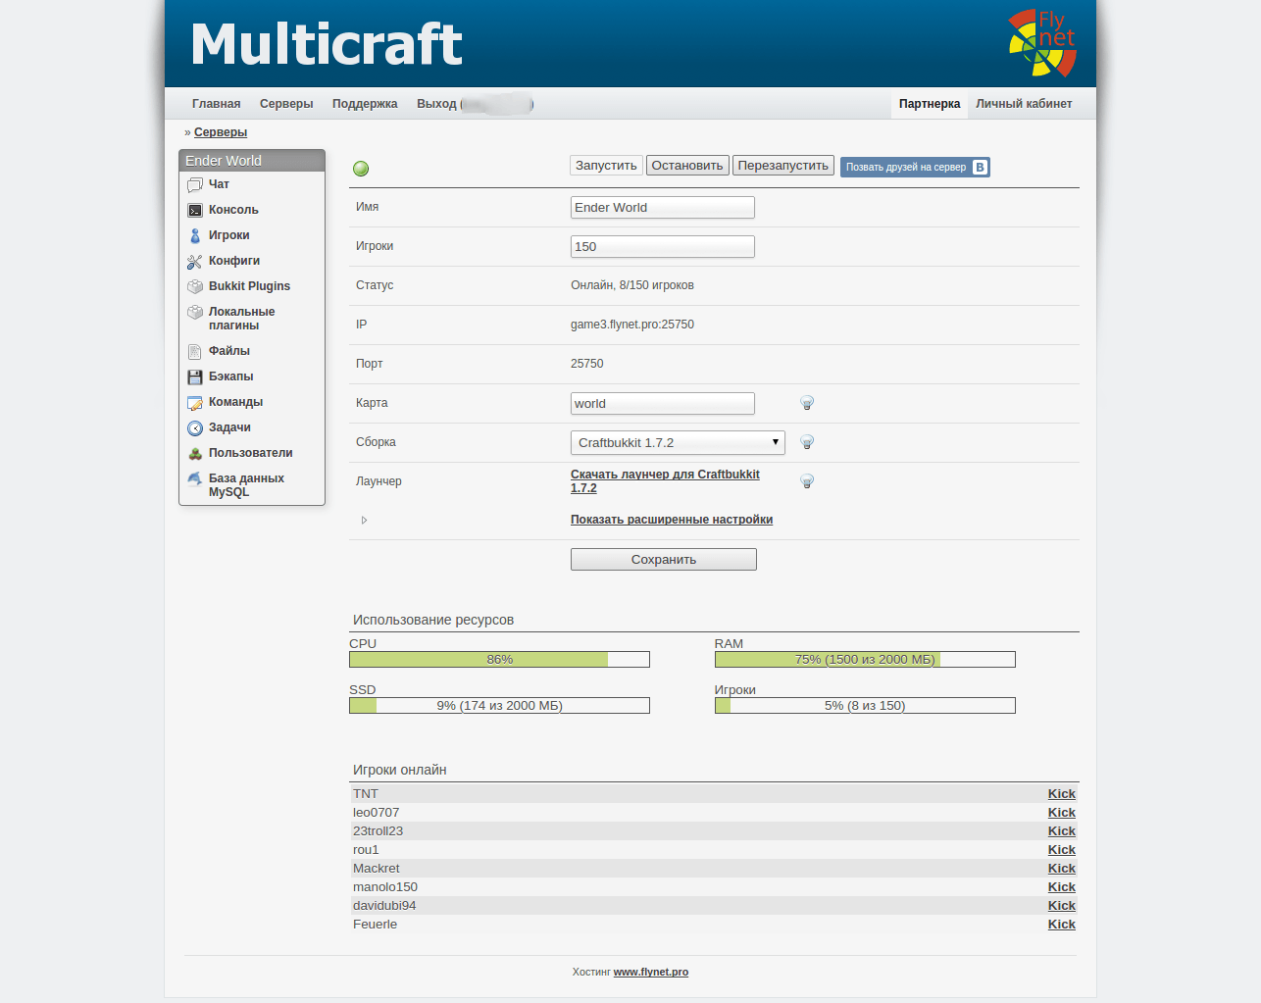Click the Flynet logo

[x=1042, y=43]
